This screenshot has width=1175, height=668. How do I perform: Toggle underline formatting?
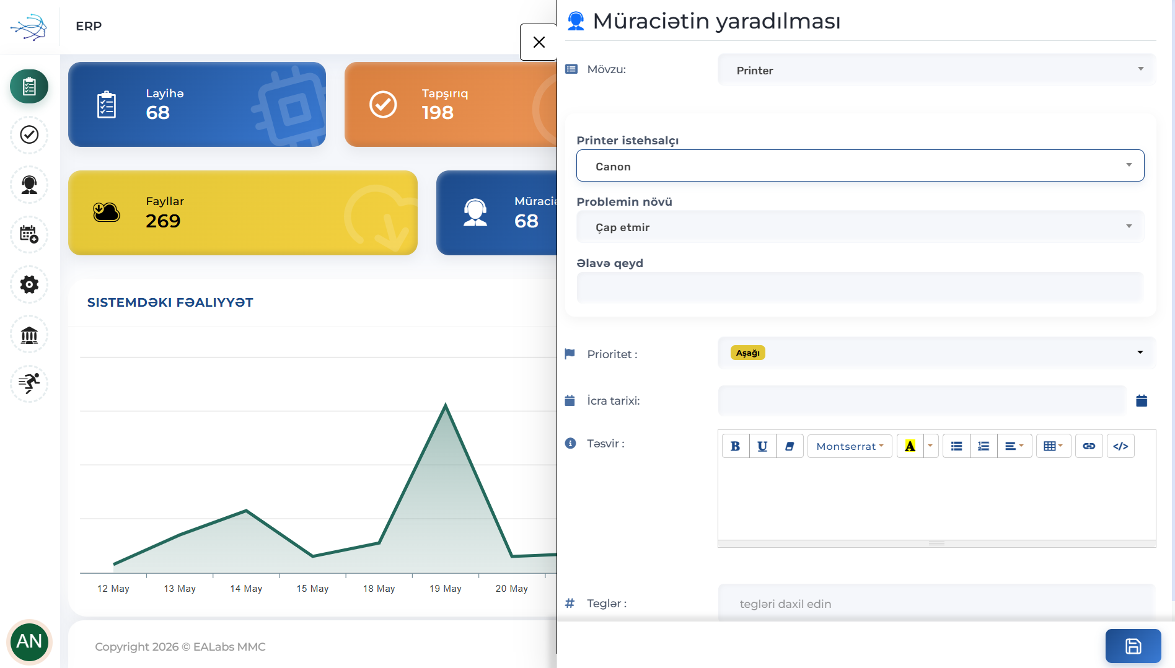762,446
